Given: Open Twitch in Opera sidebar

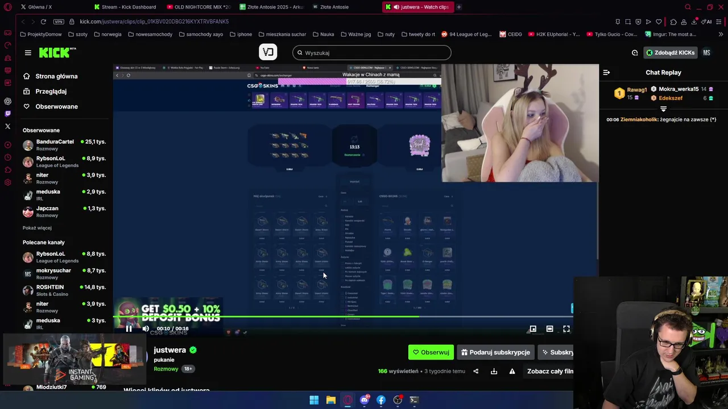Looking at the screenshot, I should point(7,114).
